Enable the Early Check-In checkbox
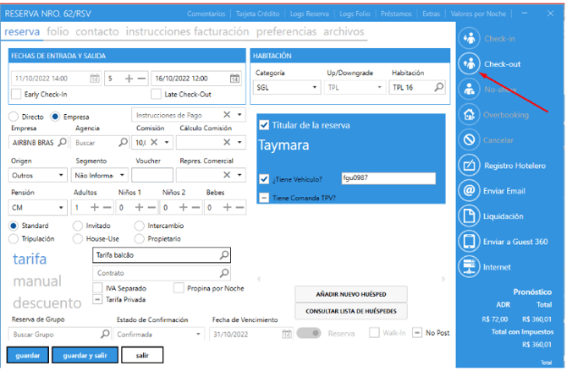Screen dimensions: 567x371 pos(18,94)
